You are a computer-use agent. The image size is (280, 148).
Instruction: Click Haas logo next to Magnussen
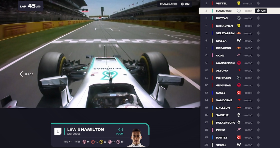pyautogui.click(x=239, y=63)
